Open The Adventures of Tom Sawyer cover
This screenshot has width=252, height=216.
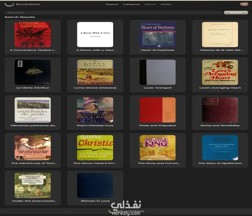tap(33, 147)
